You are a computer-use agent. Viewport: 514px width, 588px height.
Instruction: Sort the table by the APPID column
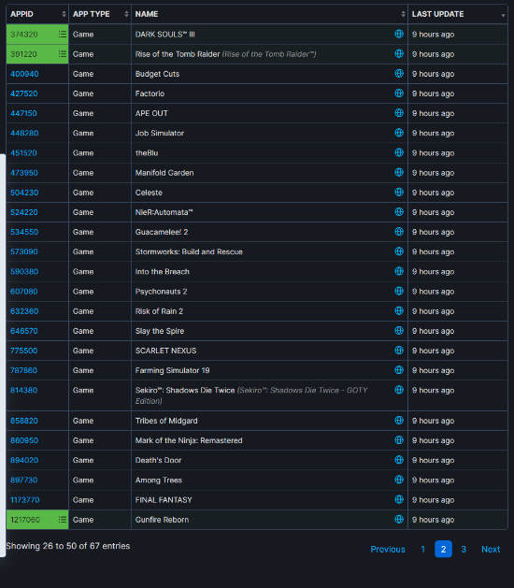coord(37,14)
